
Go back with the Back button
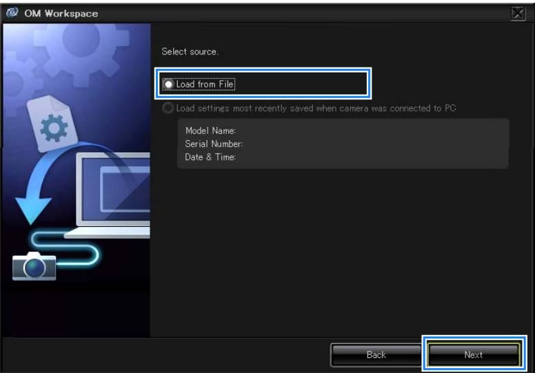(x=376, y=355)
